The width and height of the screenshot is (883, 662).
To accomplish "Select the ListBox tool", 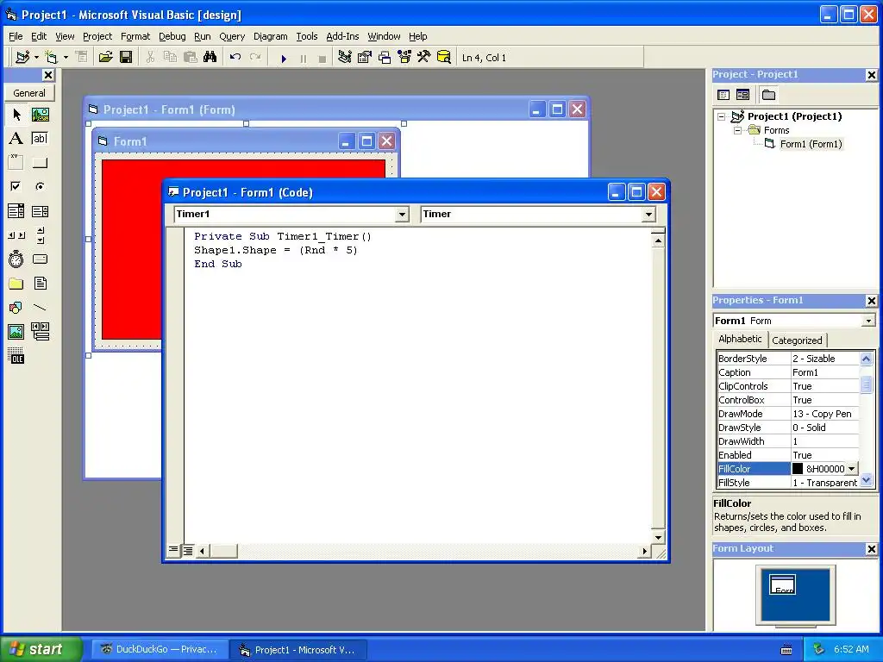I will click(x=40, y=211).
